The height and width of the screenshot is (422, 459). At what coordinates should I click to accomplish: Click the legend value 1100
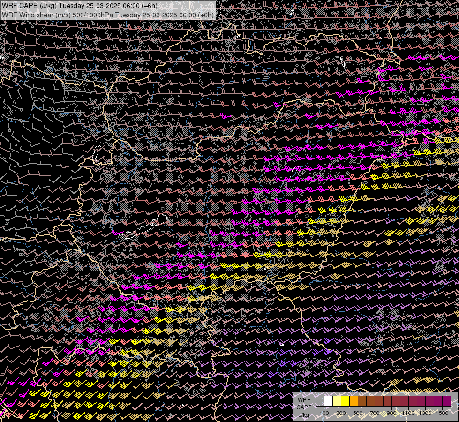point(408,413)
